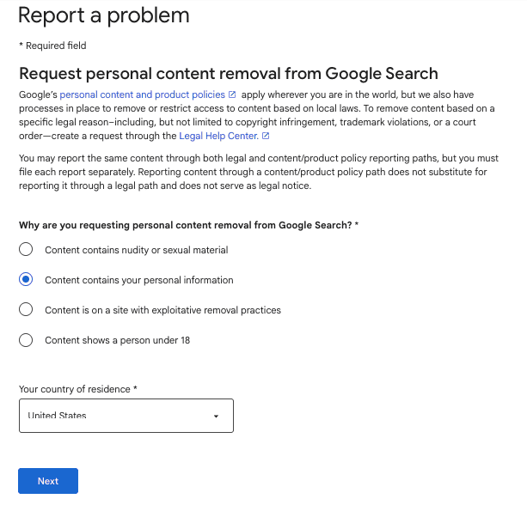
Task: Click the 'Content shows a person under 18' label
Action: click(117, 340)
